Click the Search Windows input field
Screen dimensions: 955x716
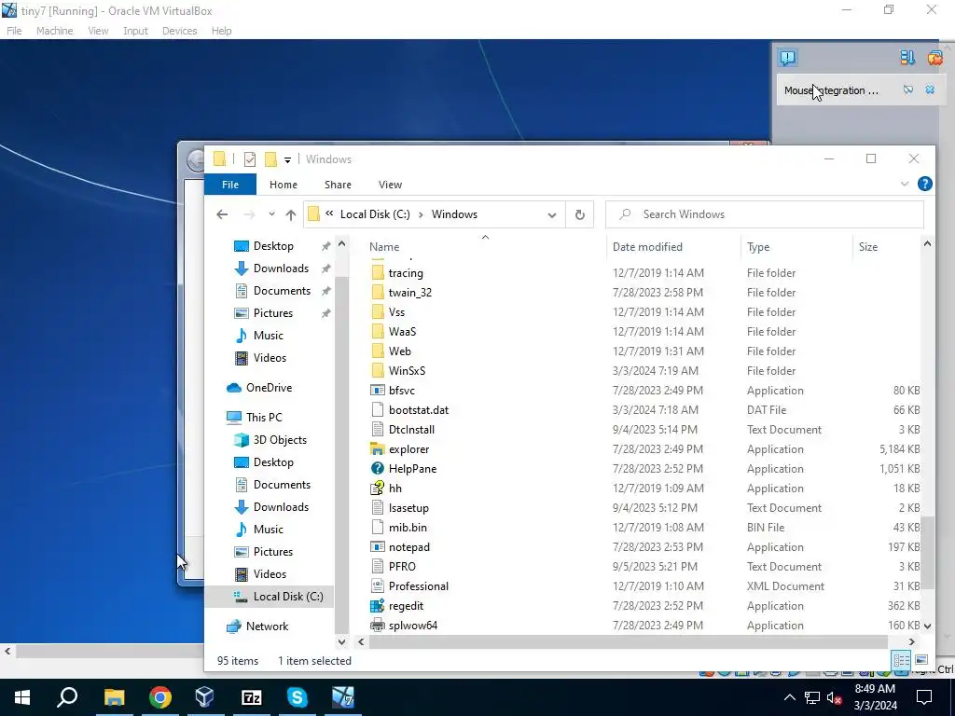click(765, 214)
